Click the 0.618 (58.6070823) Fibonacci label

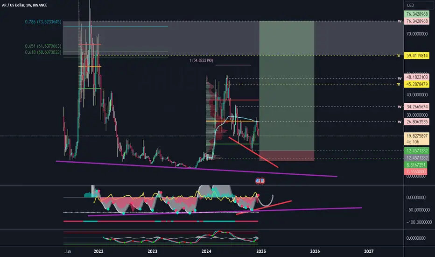[43, 52]
